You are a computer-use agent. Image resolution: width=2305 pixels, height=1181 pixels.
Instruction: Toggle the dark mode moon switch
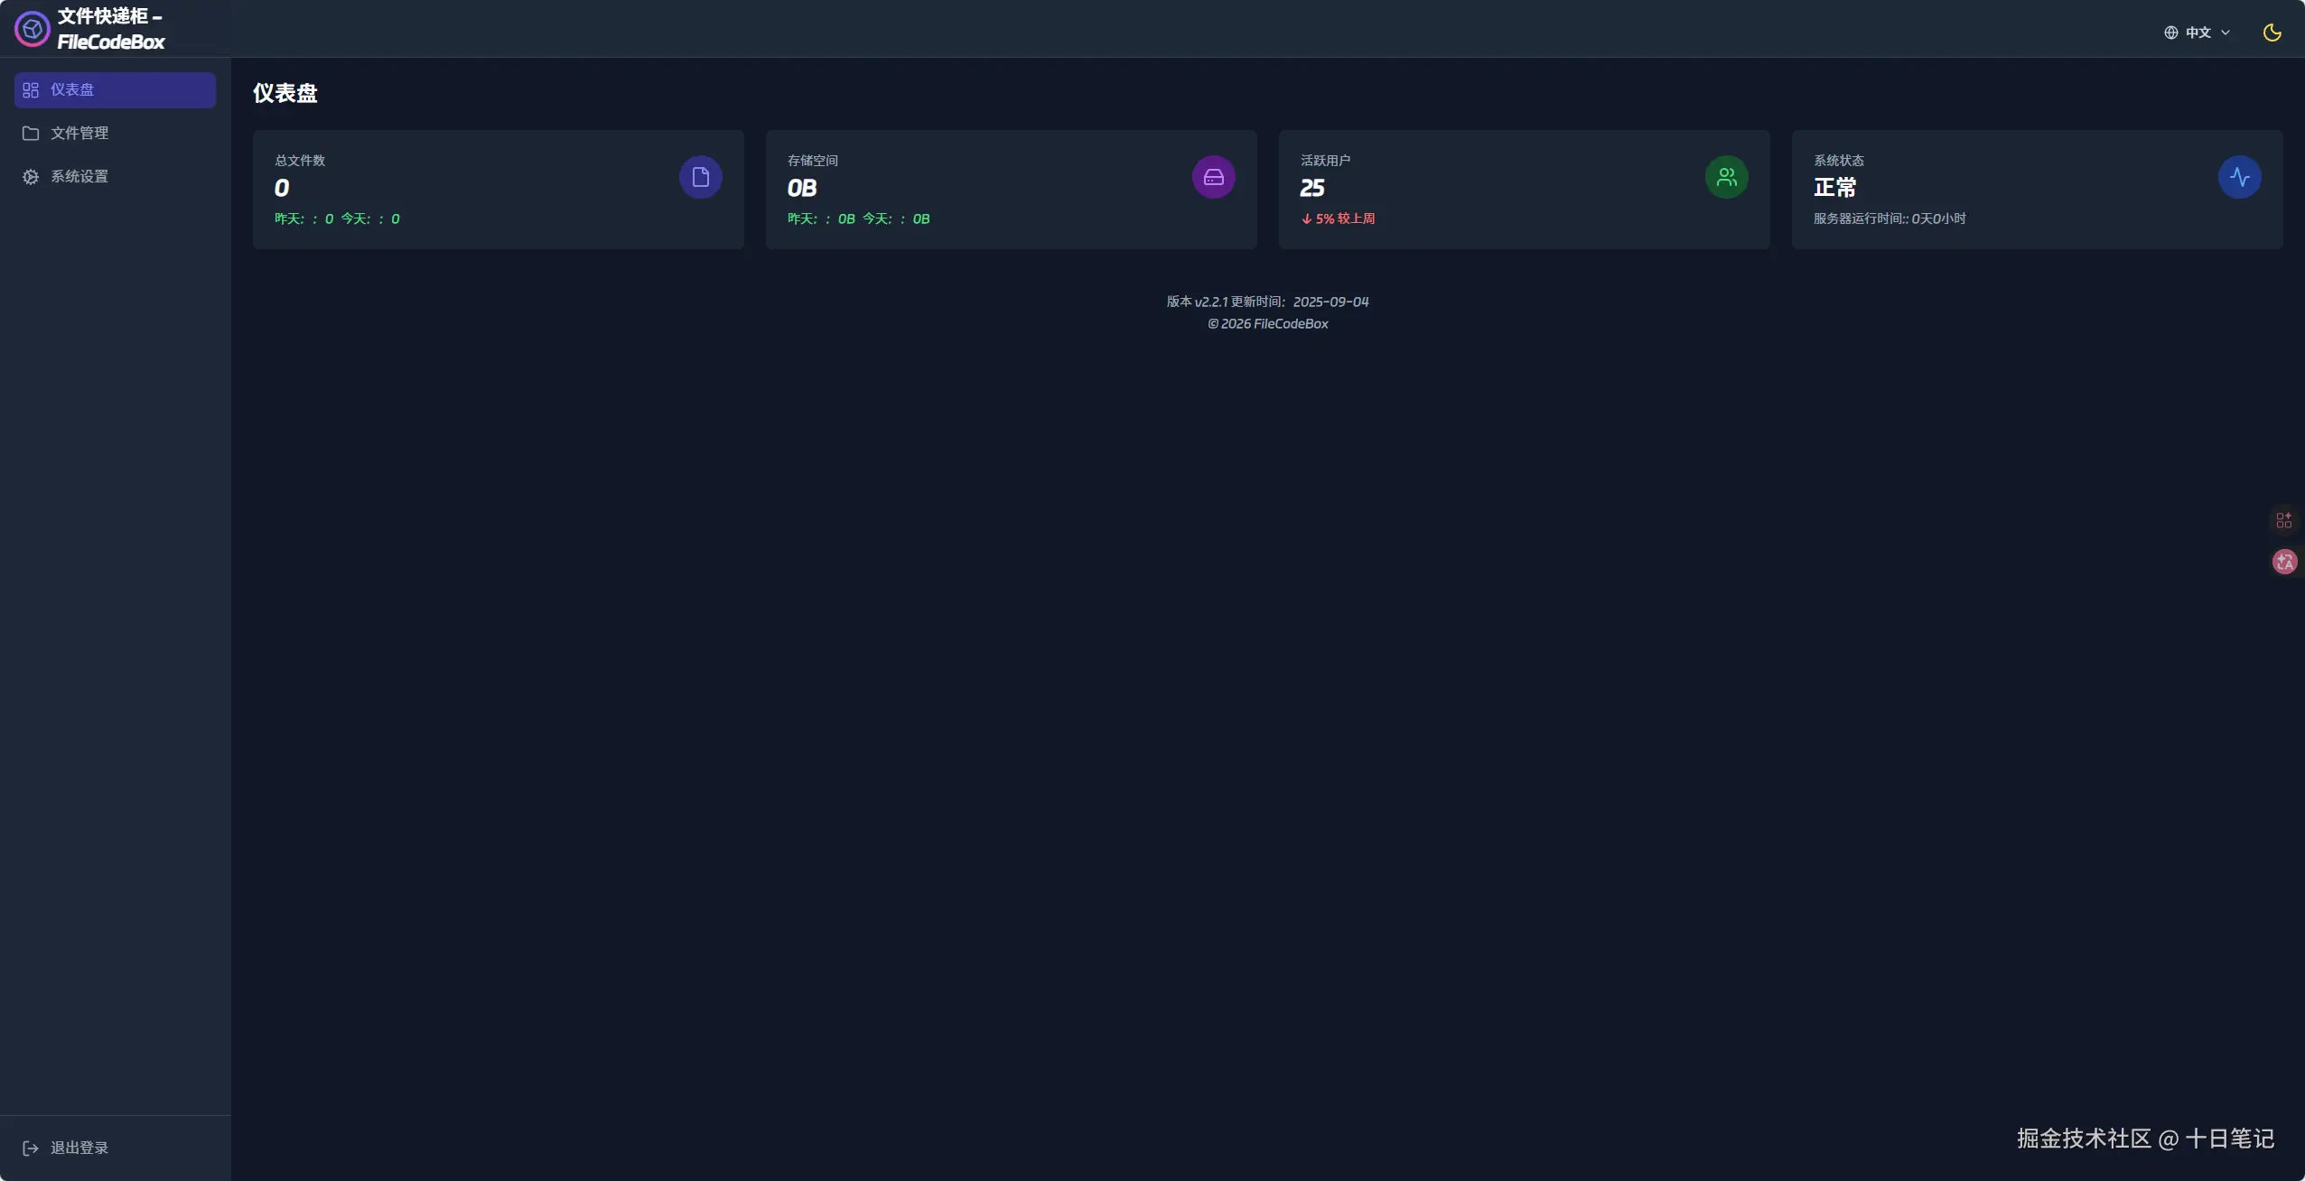tap(2272, 33)
